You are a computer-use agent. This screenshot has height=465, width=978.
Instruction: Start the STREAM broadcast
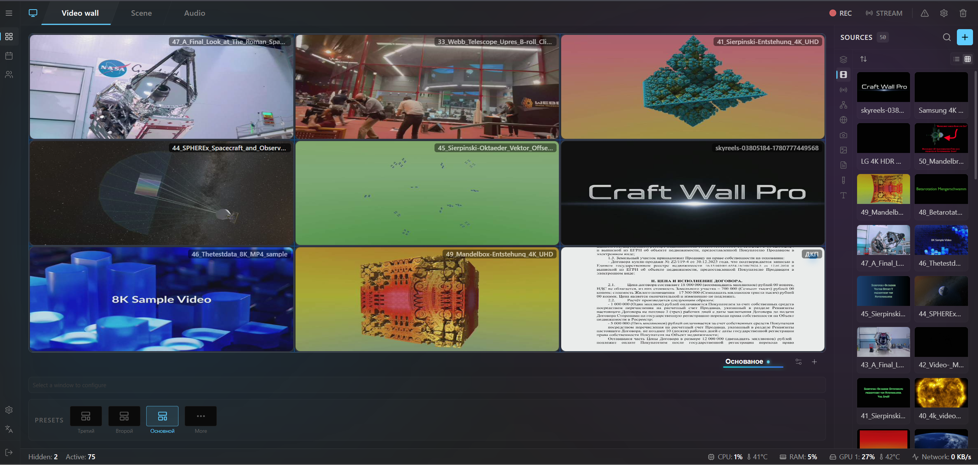pyautogui.click(x=884, y=13)
